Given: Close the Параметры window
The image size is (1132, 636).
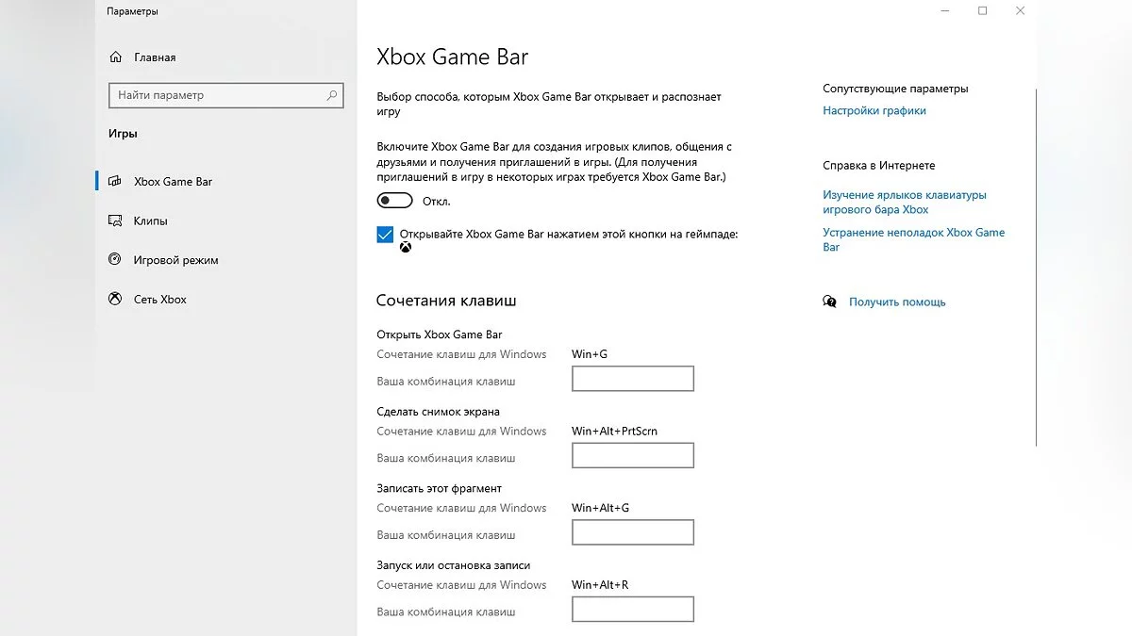Looking at the screenshot, I should [1020, 11].
